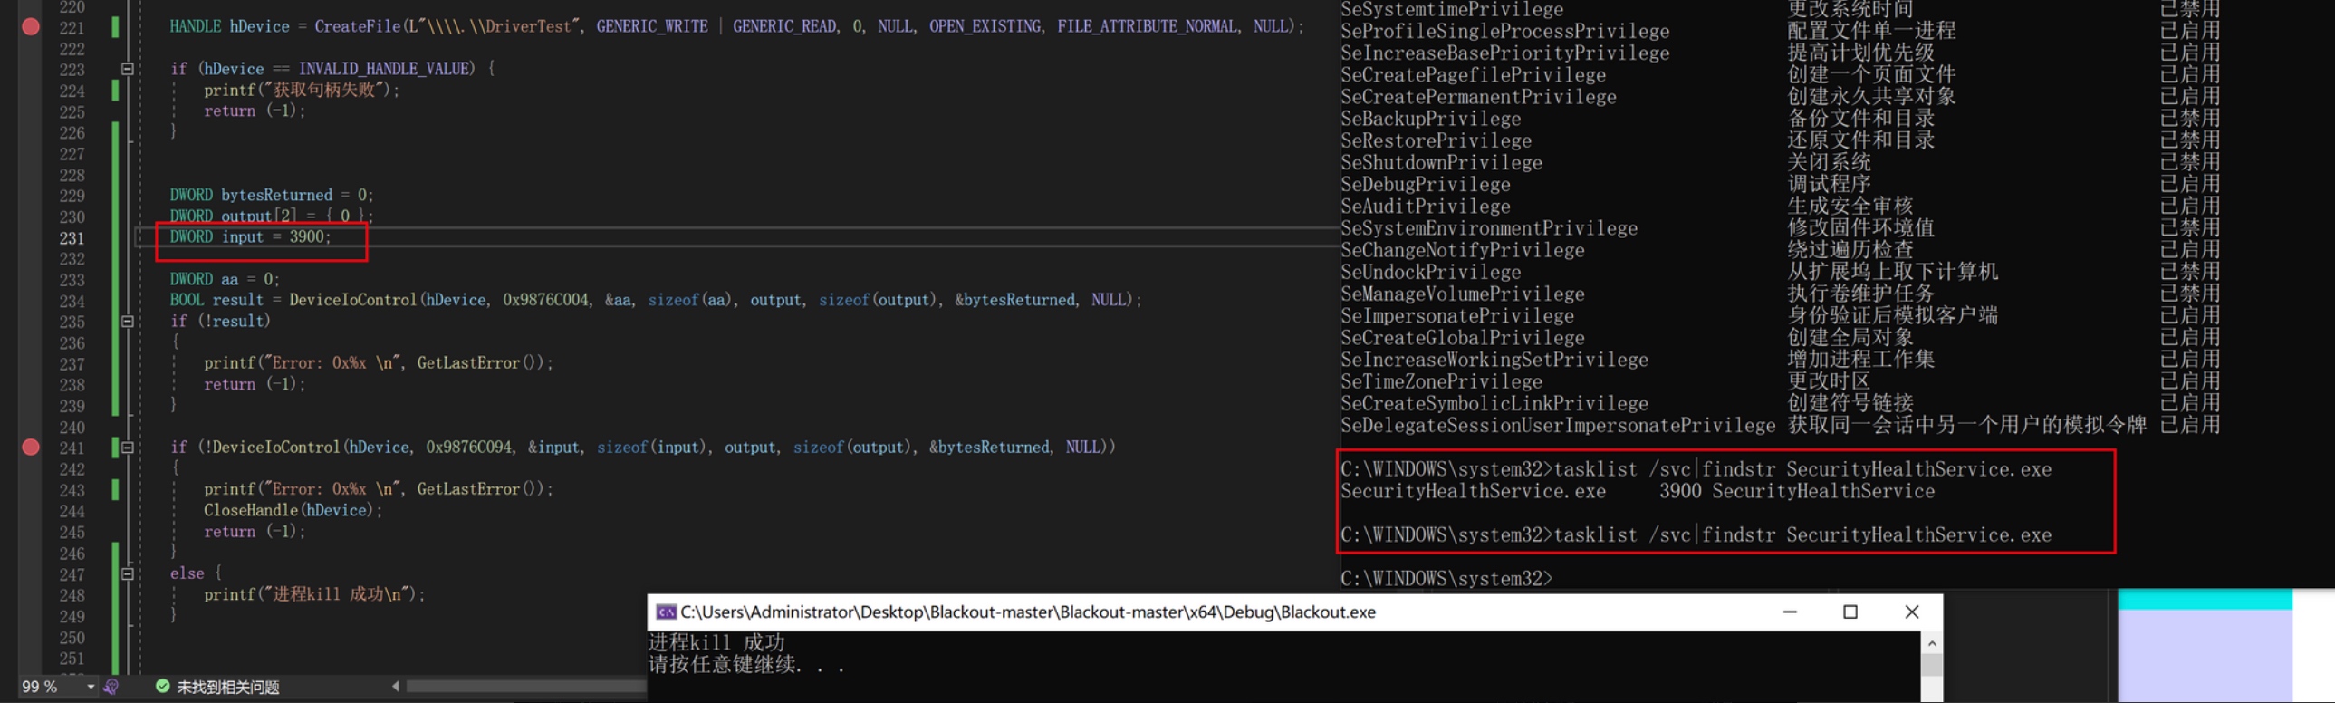2335x703 pixels.
Task: Click the horizontal scrollbar left arrow
Action: 395,687
